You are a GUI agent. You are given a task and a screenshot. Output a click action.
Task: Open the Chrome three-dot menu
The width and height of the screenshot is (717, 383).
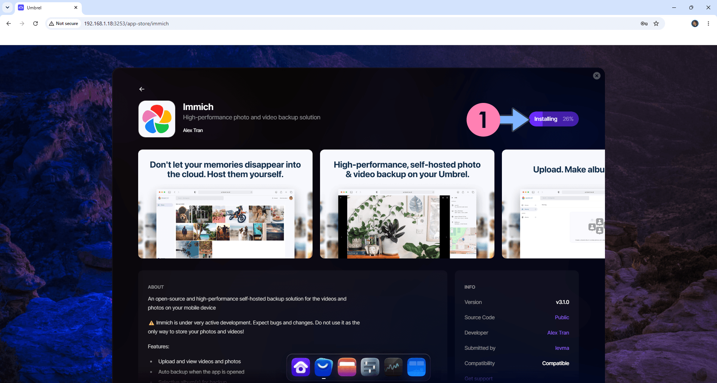(708, 23)
